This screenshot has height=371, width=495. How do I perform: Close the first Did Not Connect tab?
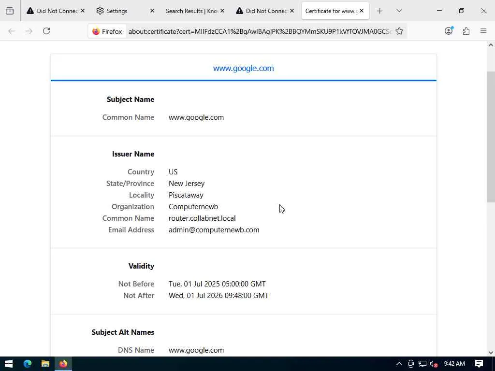[x=82, y=11]
